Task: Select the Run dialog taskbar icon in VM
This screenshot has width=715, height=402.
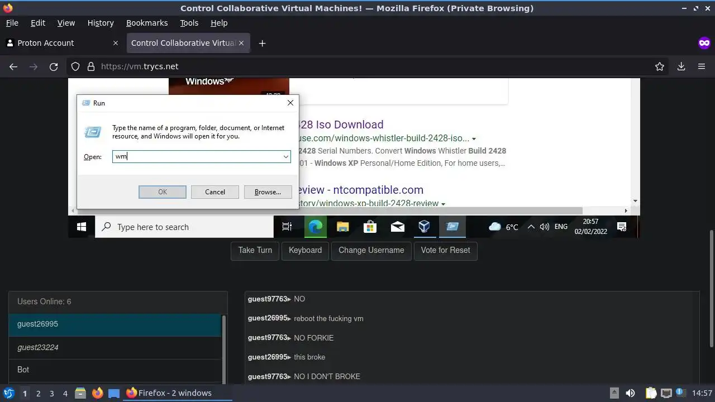Action: point(452,227)
